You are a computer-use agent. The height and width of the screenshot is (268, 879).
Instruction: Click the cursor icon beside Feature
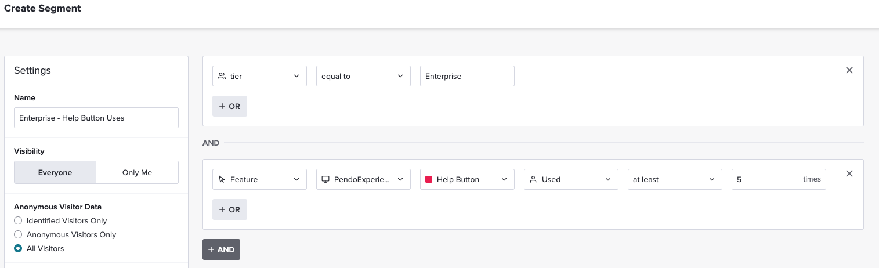point(222,179)
